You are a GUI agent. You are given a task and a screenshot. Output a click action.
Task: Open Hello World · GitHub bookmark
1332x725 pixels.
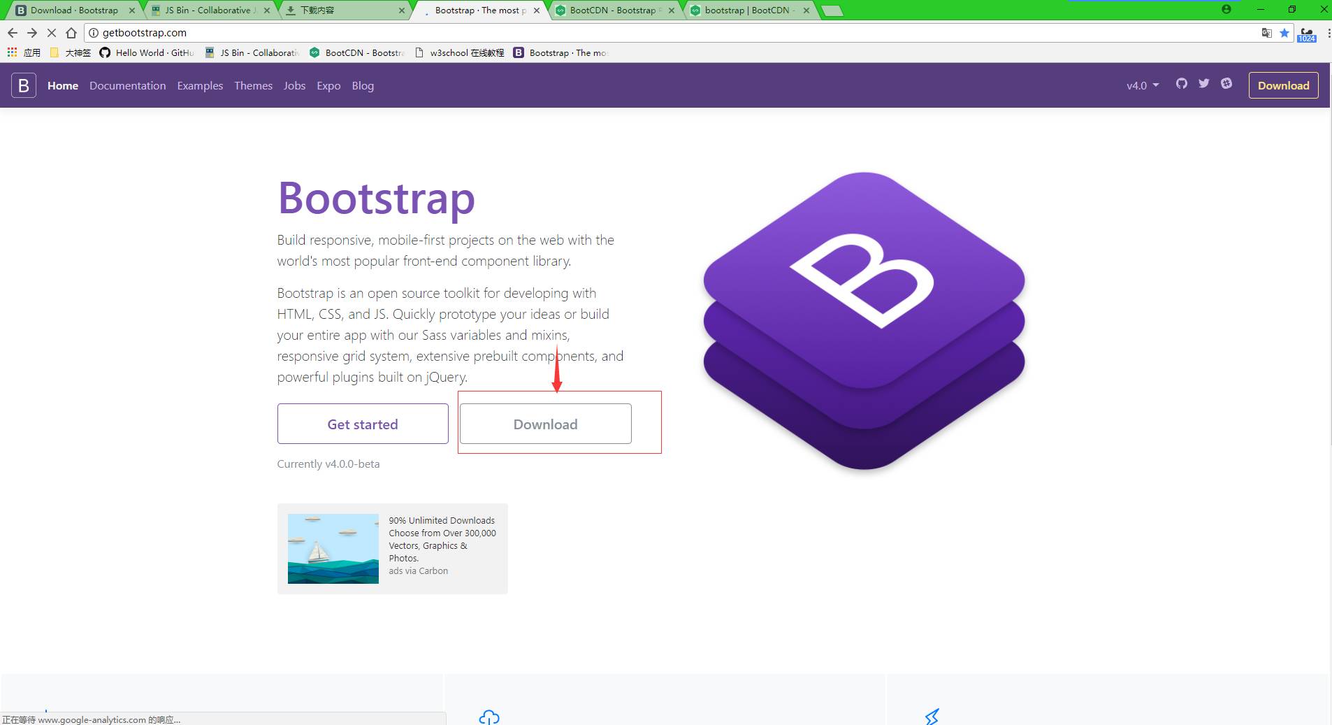click(147, 52)
